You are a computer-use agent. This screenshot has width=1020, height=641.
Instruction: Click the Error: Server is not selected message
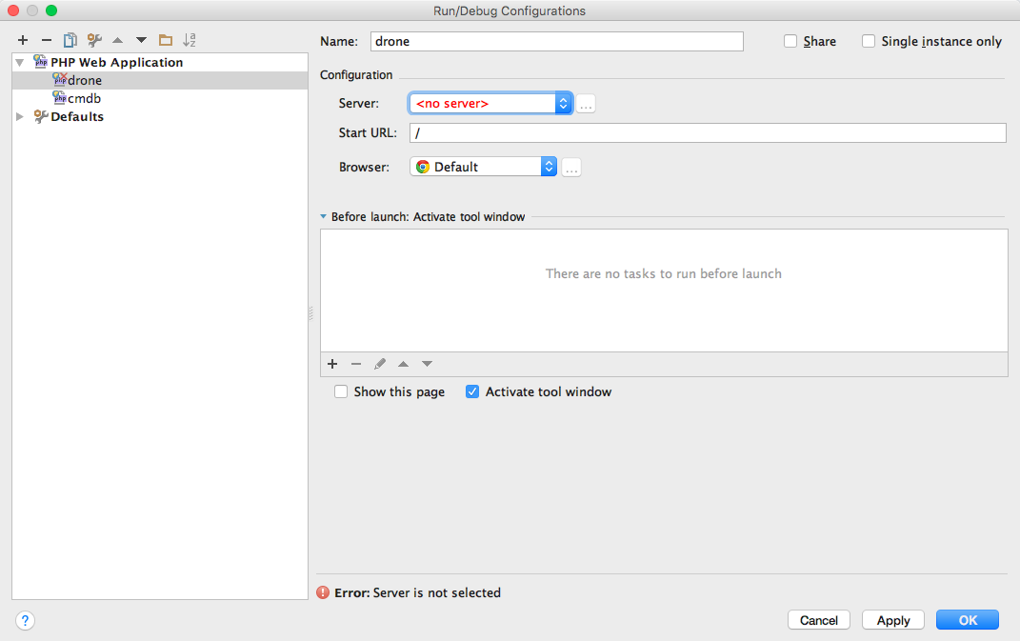point(418,592)
